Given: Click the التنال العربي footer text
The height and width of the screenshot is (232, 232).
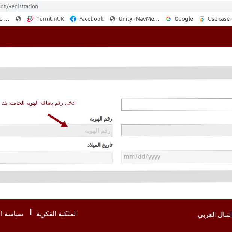Looking at the screenshot, I should pyautogui.click(x=215, y=215).
